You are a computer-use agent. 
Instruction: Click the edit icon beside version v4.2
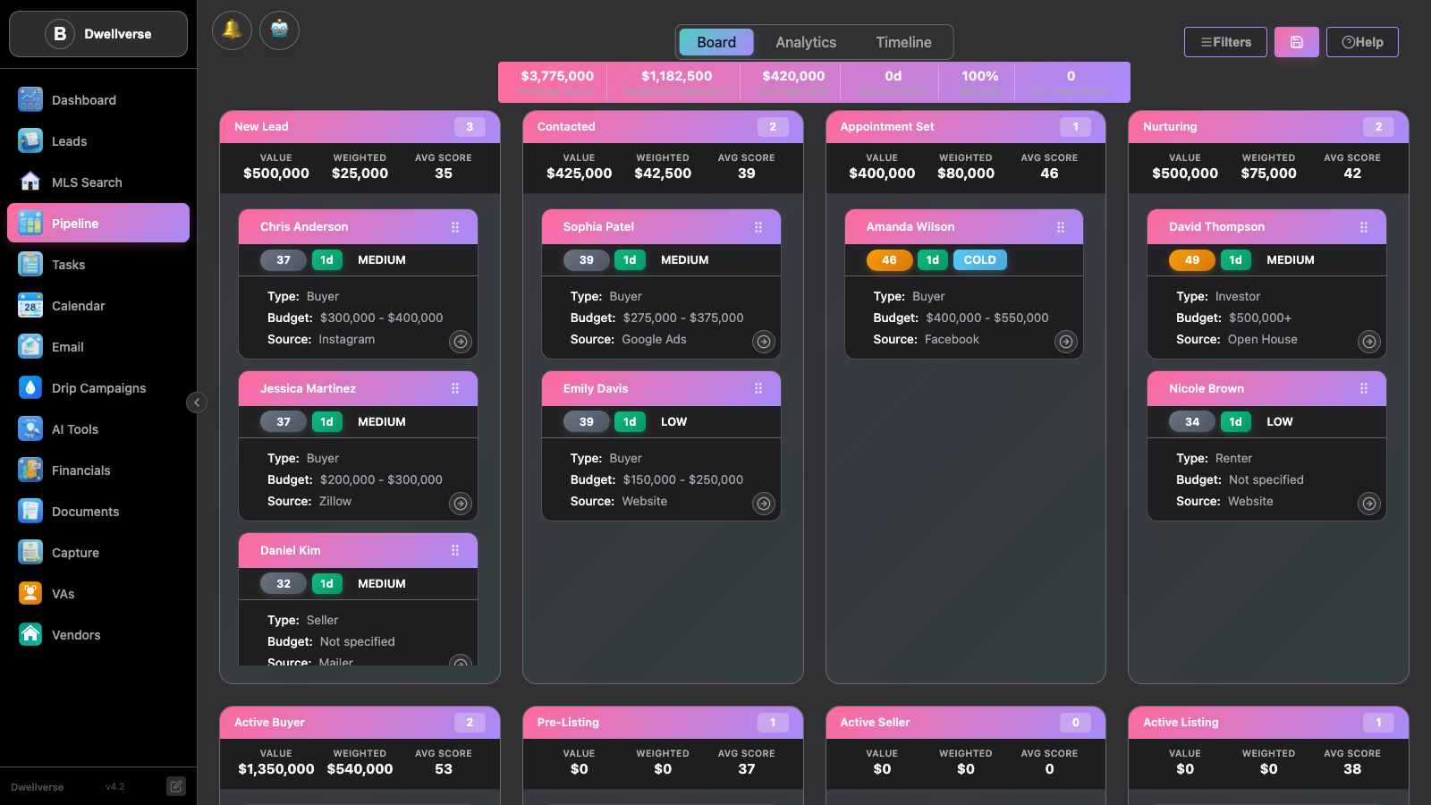[176, 786]
